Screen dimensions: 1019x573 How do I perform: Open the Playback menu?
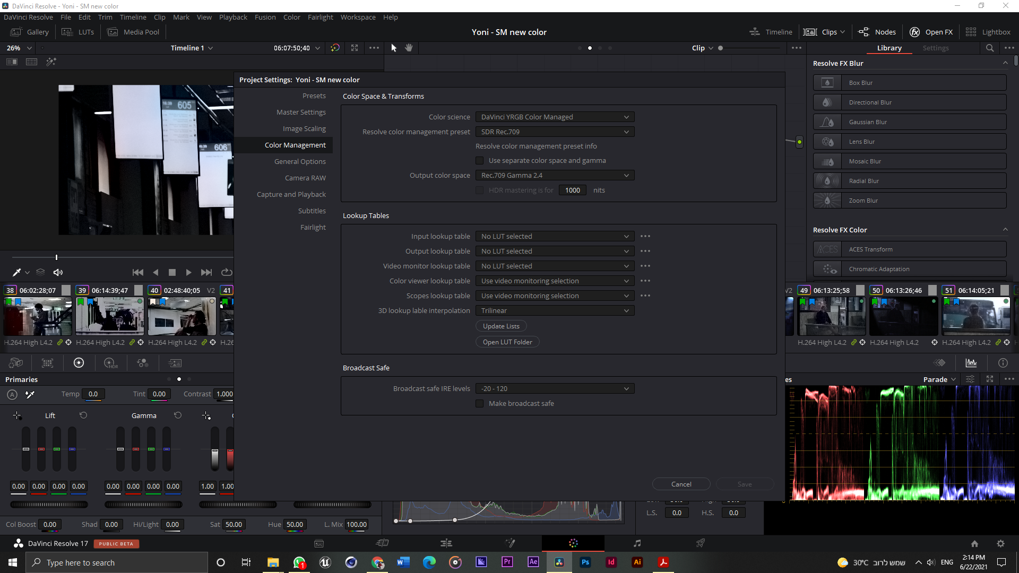click(233, 17)
